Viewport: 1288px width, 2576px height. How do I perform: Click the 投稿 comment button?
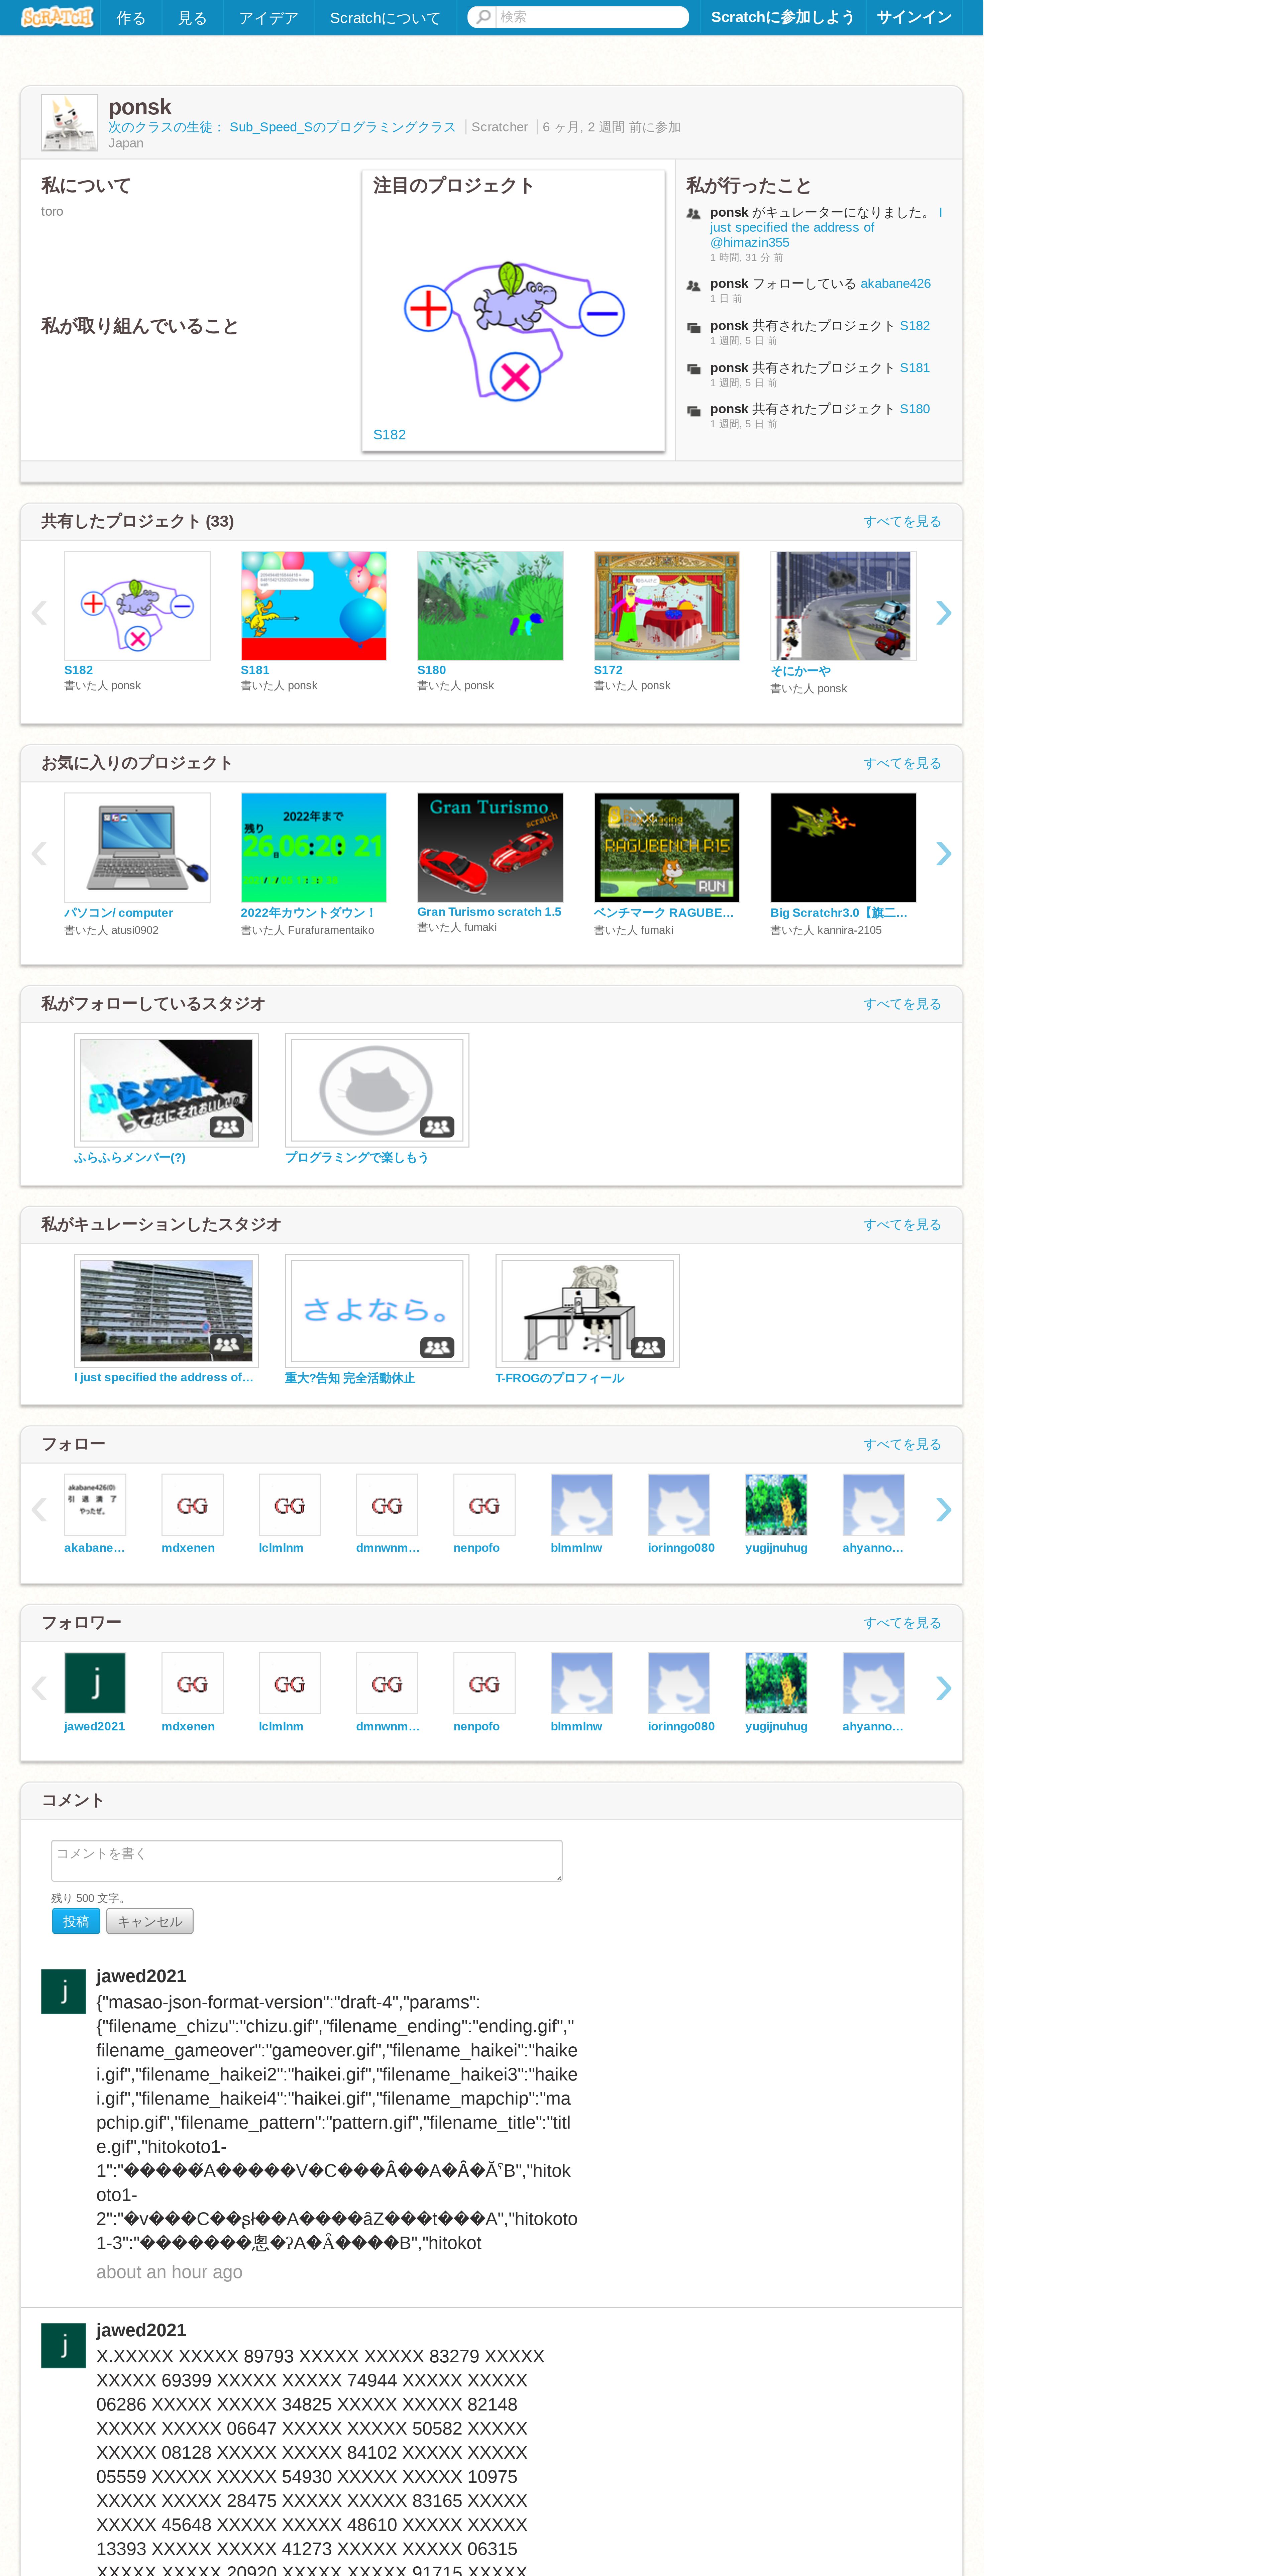(x=76, y=1921)
